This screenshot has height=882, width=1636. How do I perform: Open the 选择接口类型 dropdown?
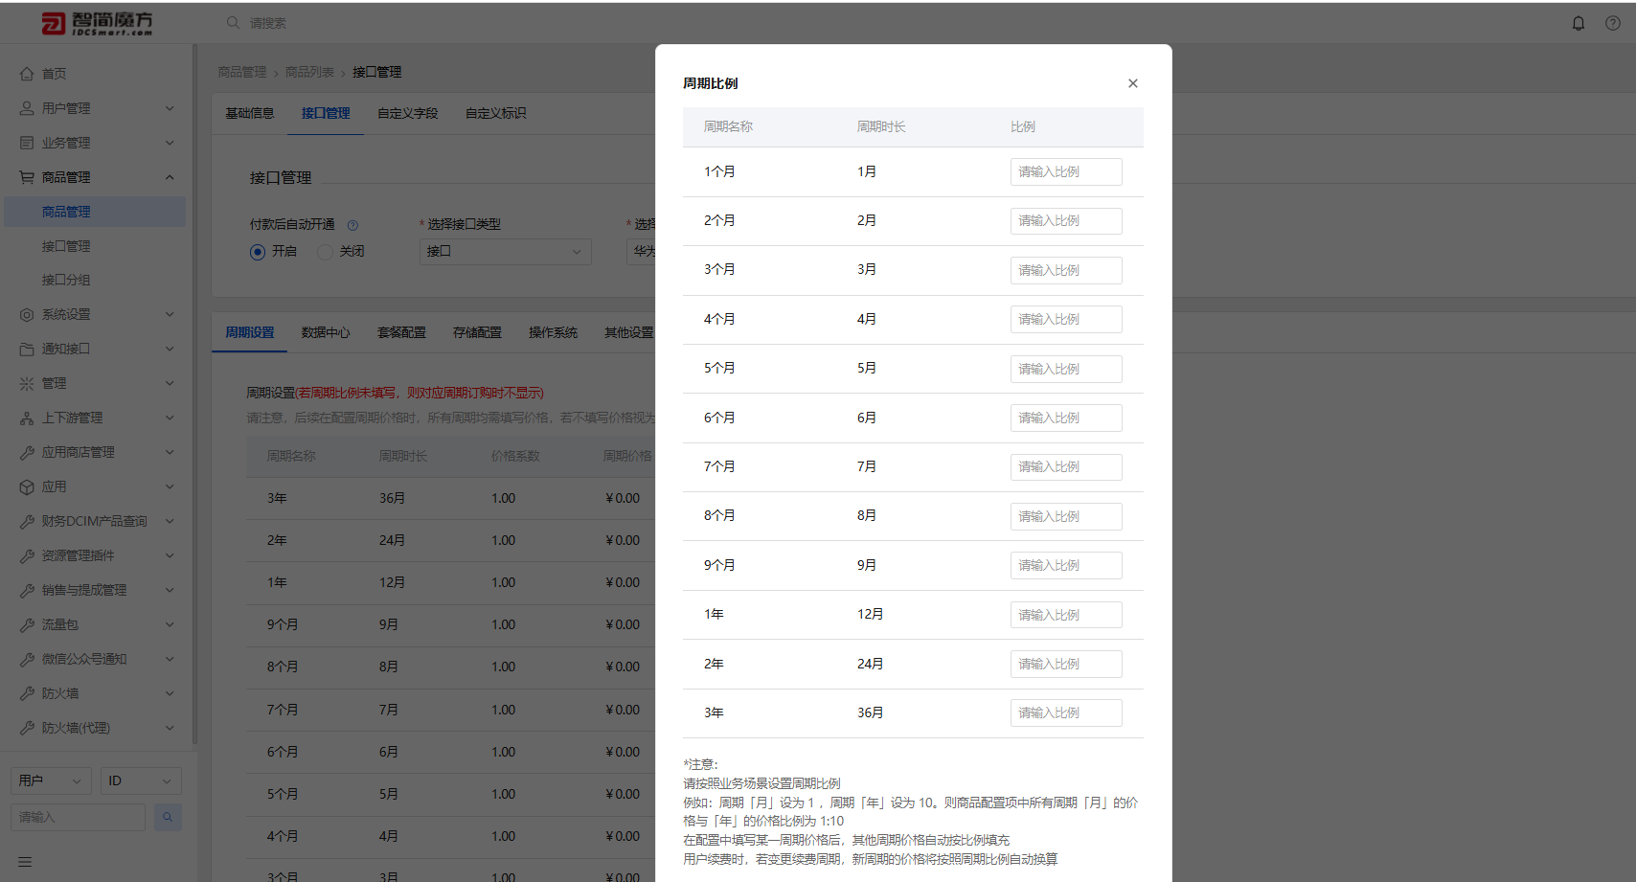tap(505, 251)
